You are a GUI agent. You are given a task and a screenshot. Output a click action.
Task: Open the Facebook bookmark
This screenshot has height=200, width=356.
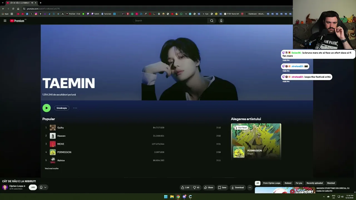27,14
